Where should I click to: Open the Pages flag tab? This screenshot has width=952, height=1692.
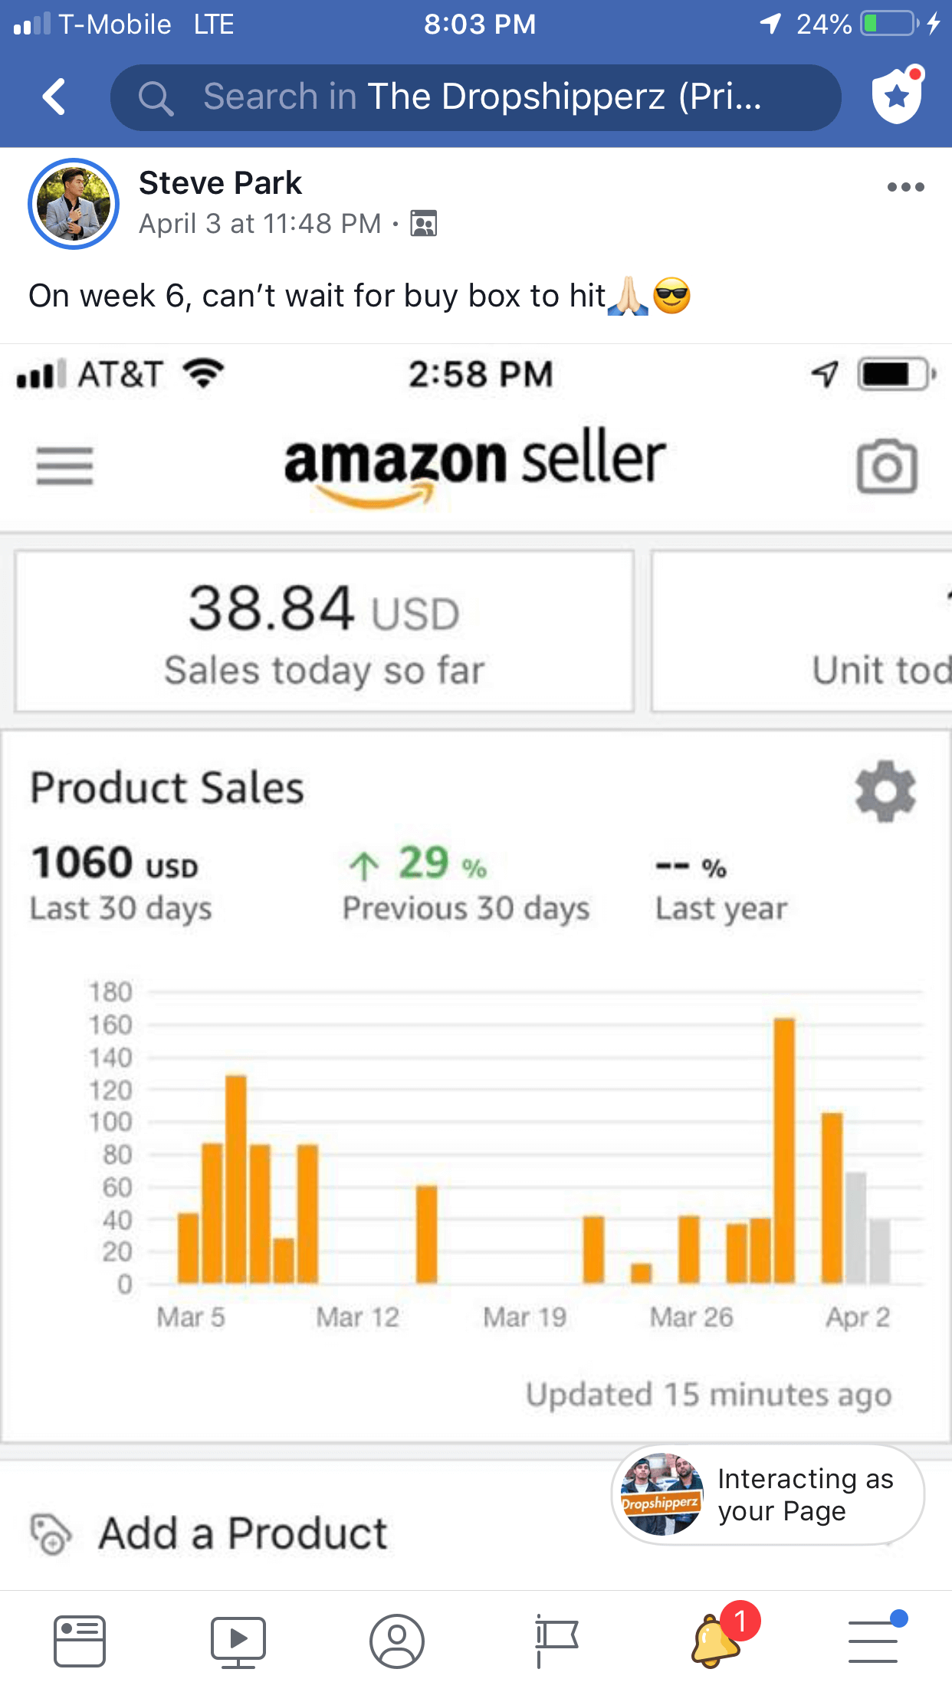(x=556, y=1641)
